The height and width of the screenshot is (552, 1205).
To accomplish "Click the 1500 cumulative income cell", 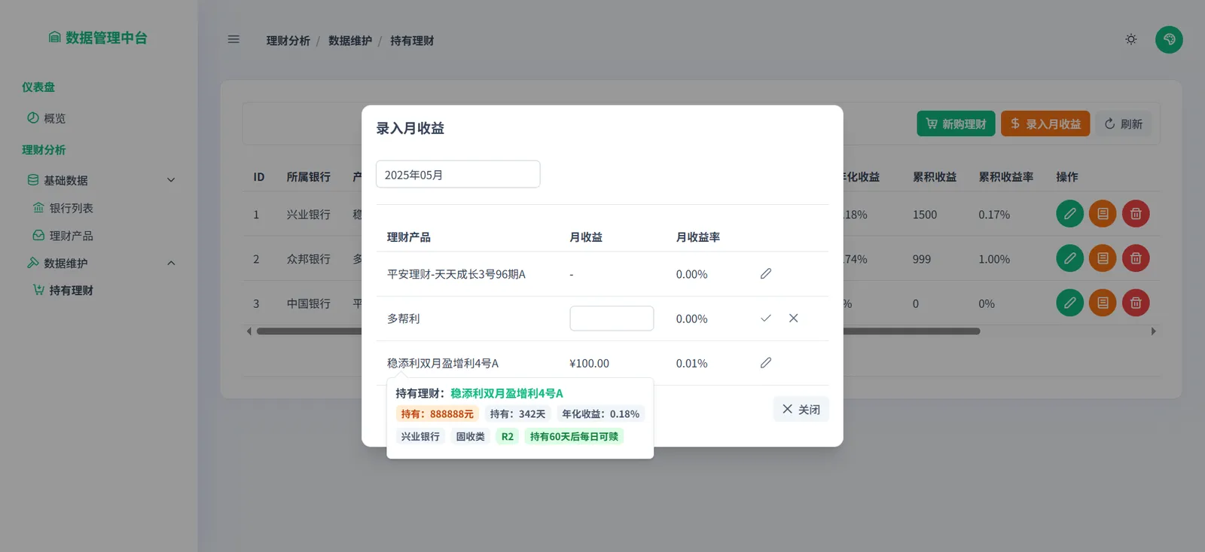I will click(x=925, y=214).
